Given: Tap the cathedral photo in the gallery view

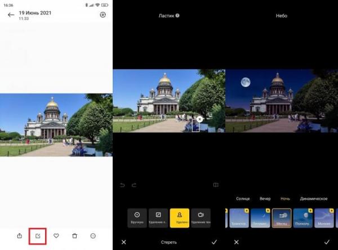Looking at the screenshot, I should 56,125.
